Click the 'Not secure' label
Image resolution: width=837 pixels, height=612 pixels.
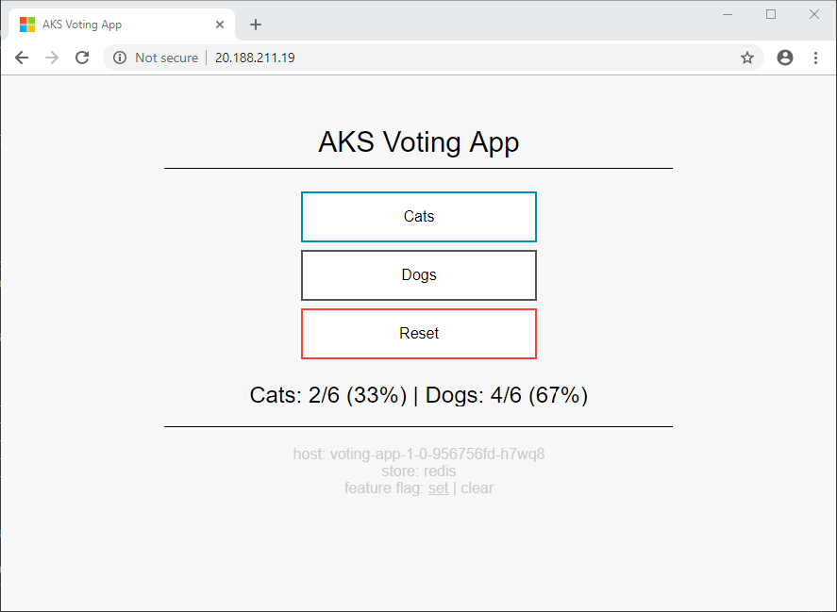(166, 58)
